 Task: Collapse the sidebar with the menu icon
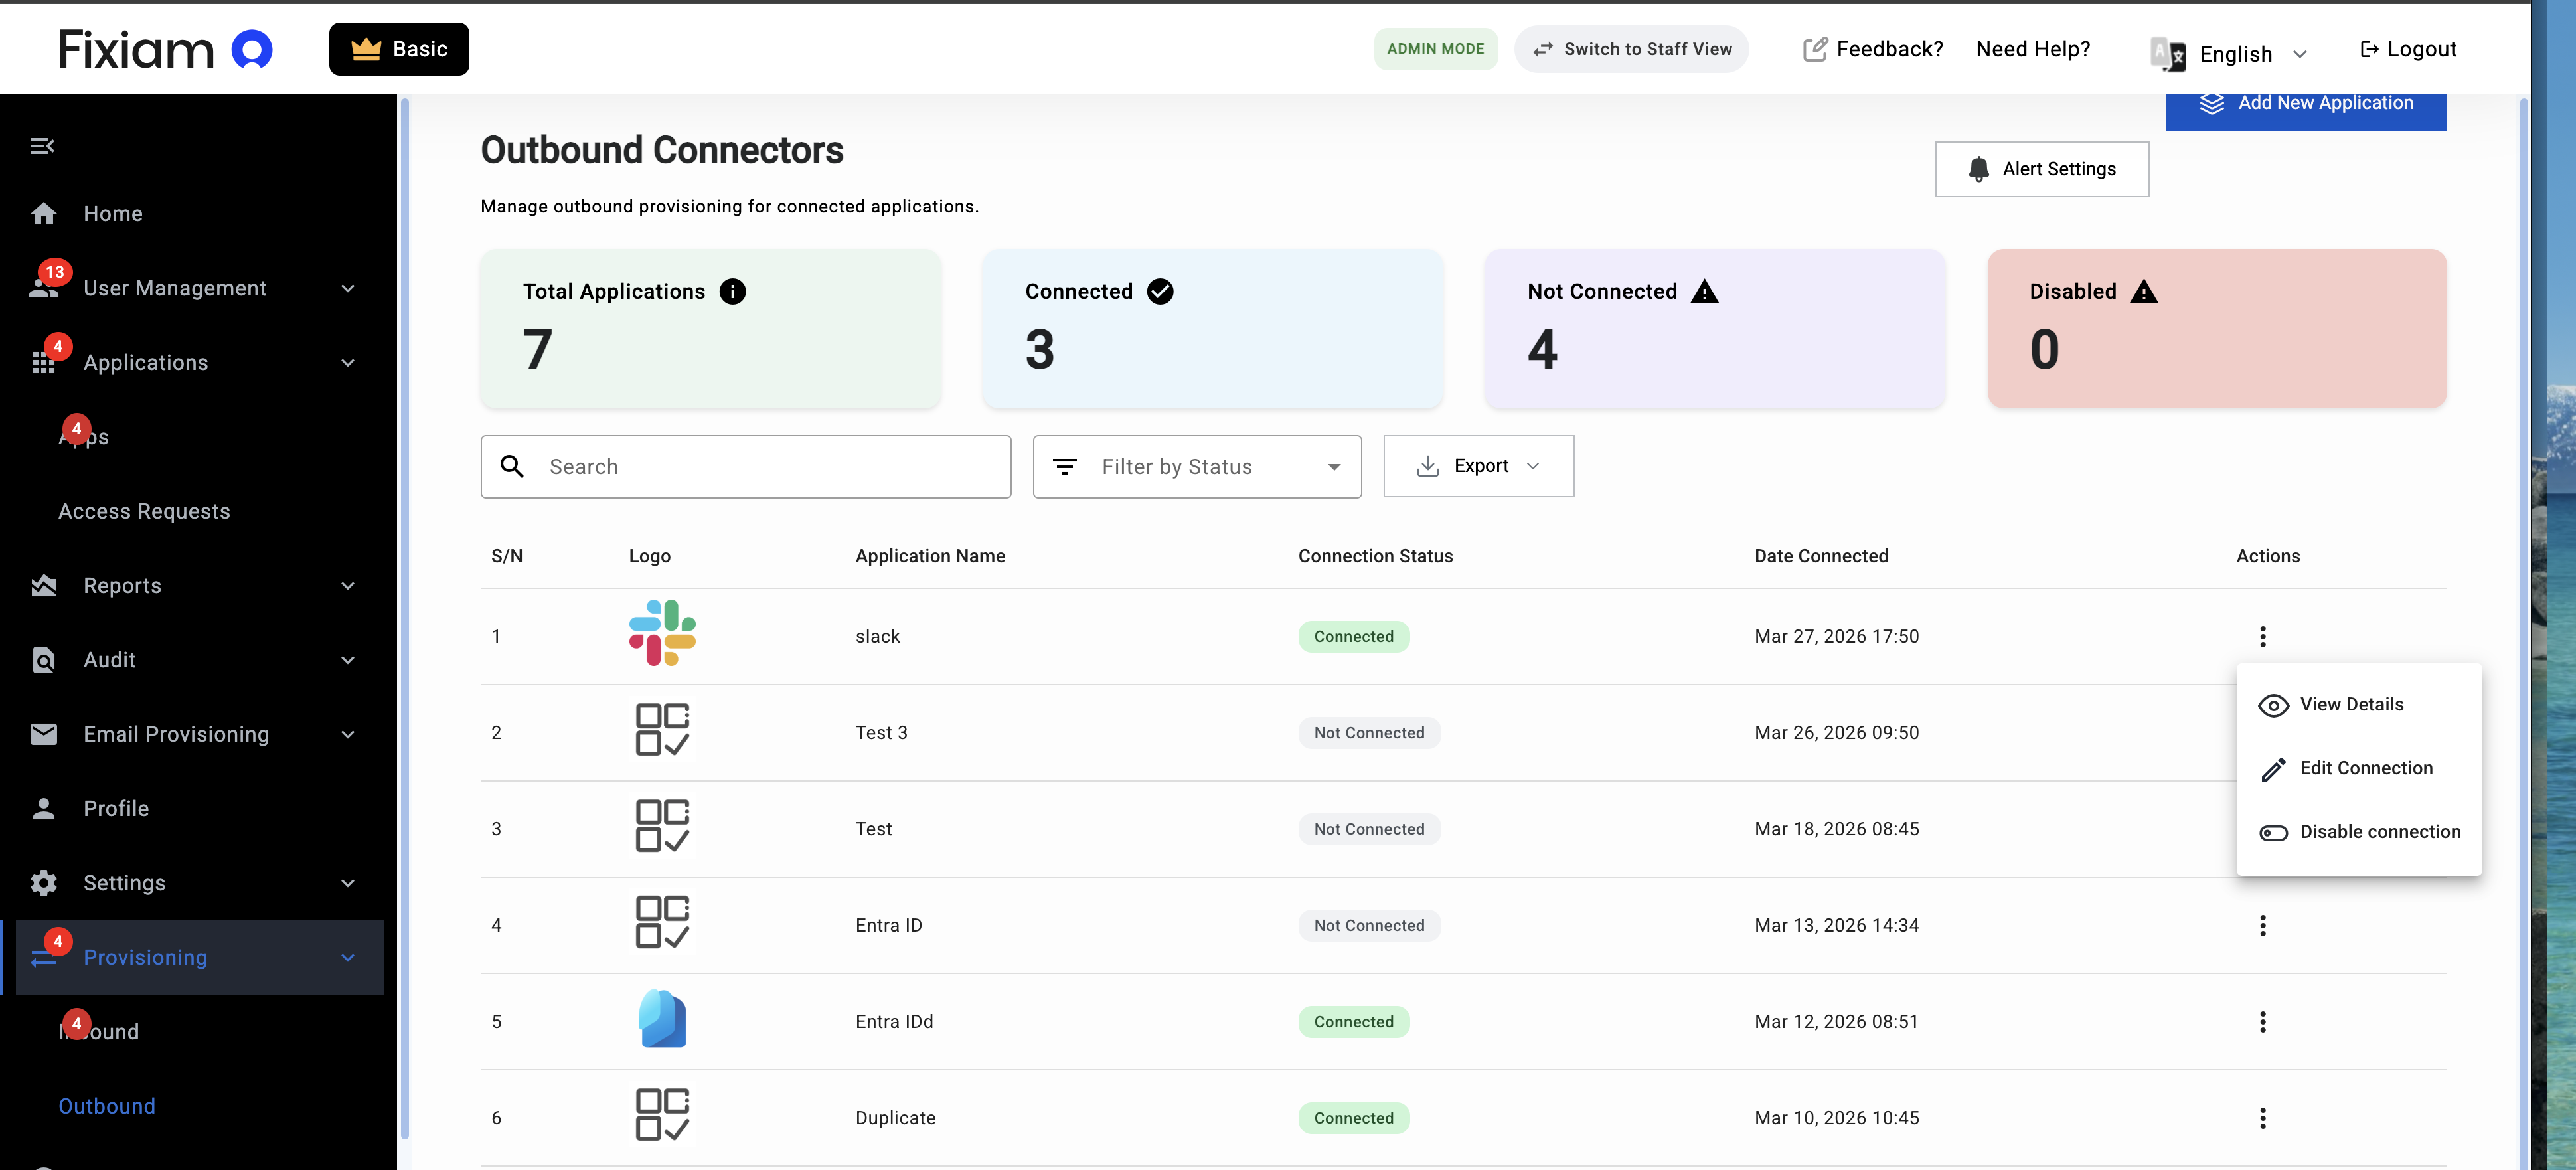coord(42,146)
